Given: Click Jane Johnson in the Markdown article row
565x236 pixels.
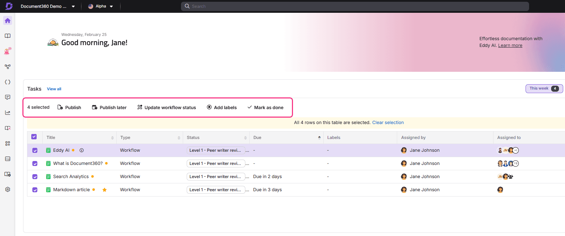Looking at the screenshot, I should (425, 190).
